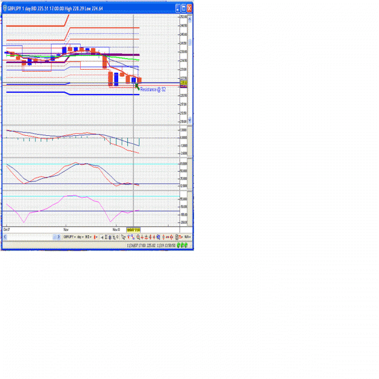Click the chart window icon in title bar
Viewport: 379px width, 379px height.
5,8
